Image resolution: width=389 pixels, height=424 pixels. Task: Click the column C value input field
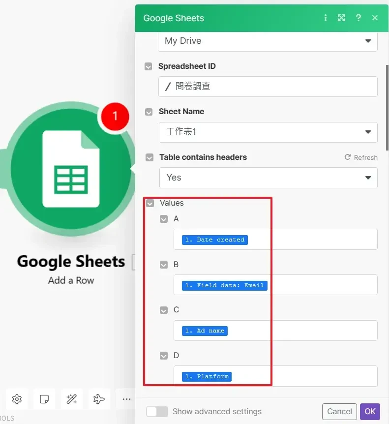pyautogui.click(x=275, y=331)
